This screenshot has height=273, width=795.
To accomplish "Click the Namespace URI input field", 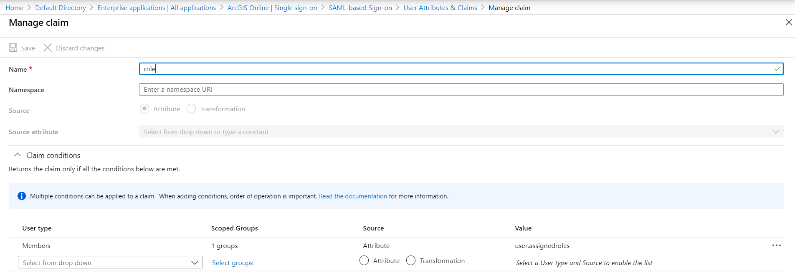I will coord(461,90).
